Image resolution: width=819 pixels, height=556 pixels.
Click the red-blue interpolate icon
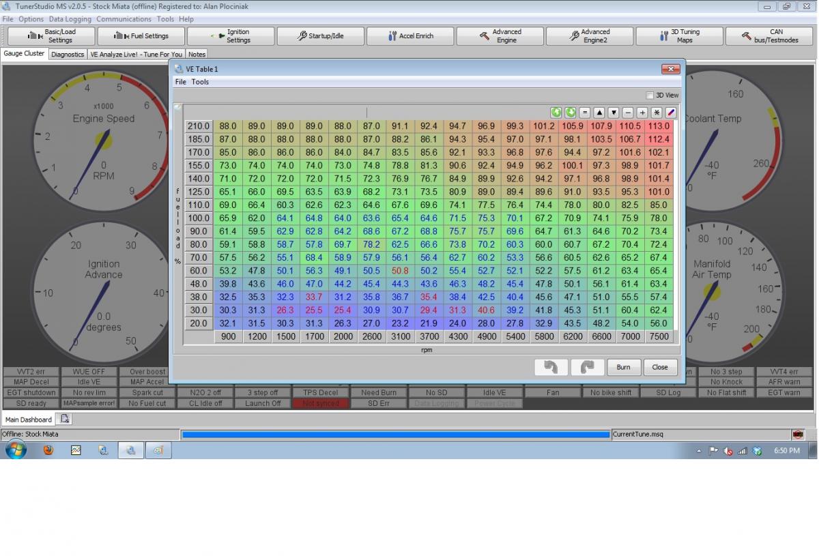[x=671, y=113]
